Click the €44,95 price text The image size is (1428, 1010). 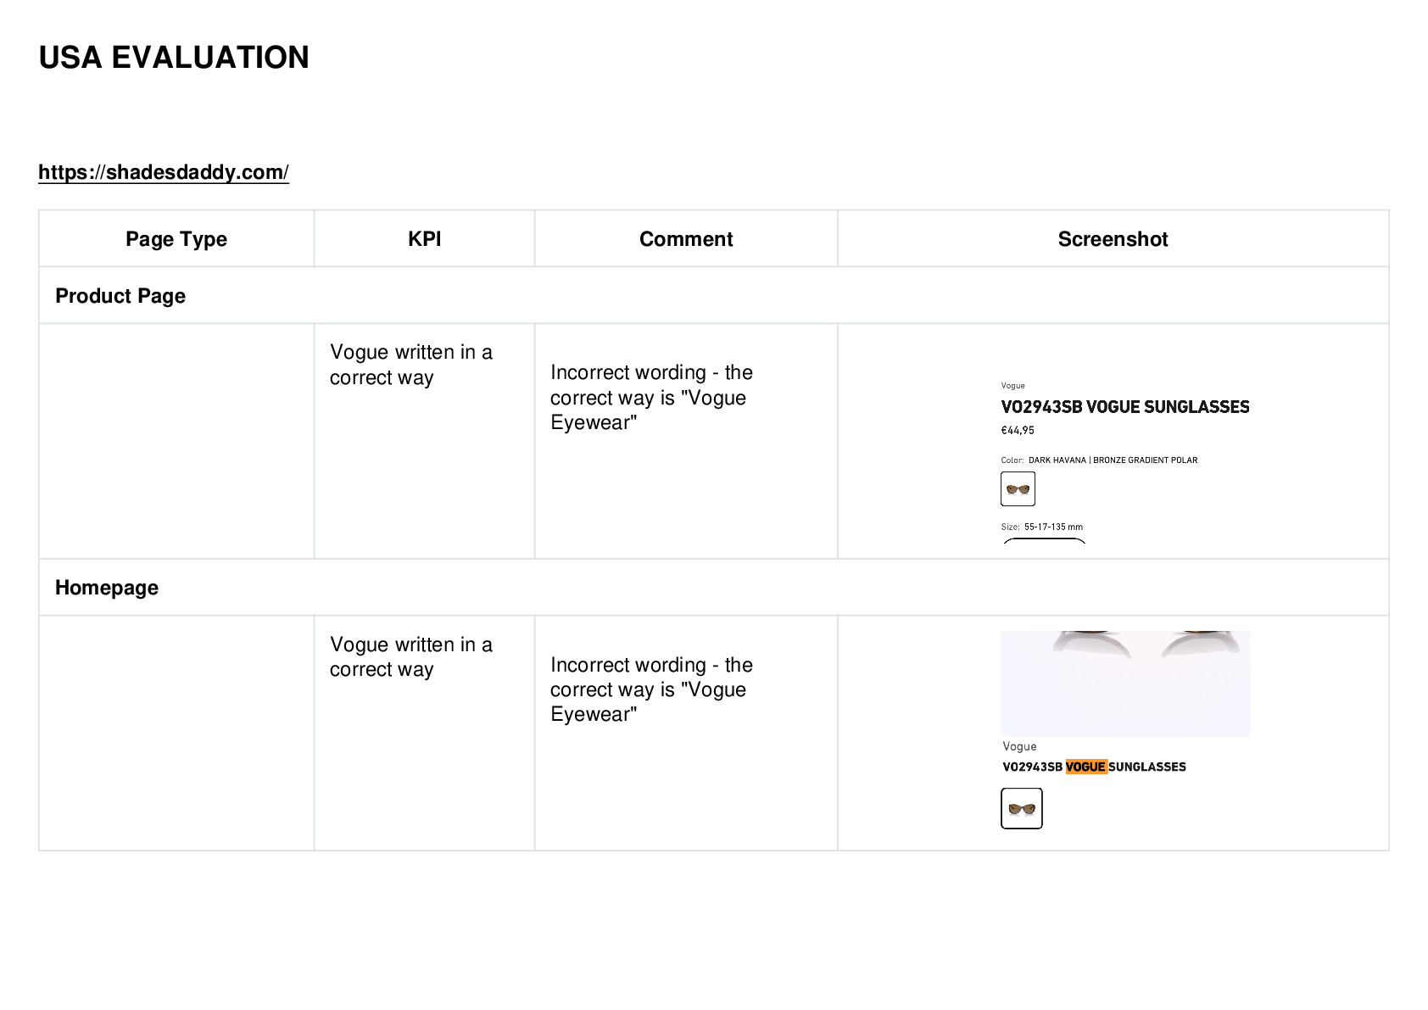click(x=1018, y=431)
